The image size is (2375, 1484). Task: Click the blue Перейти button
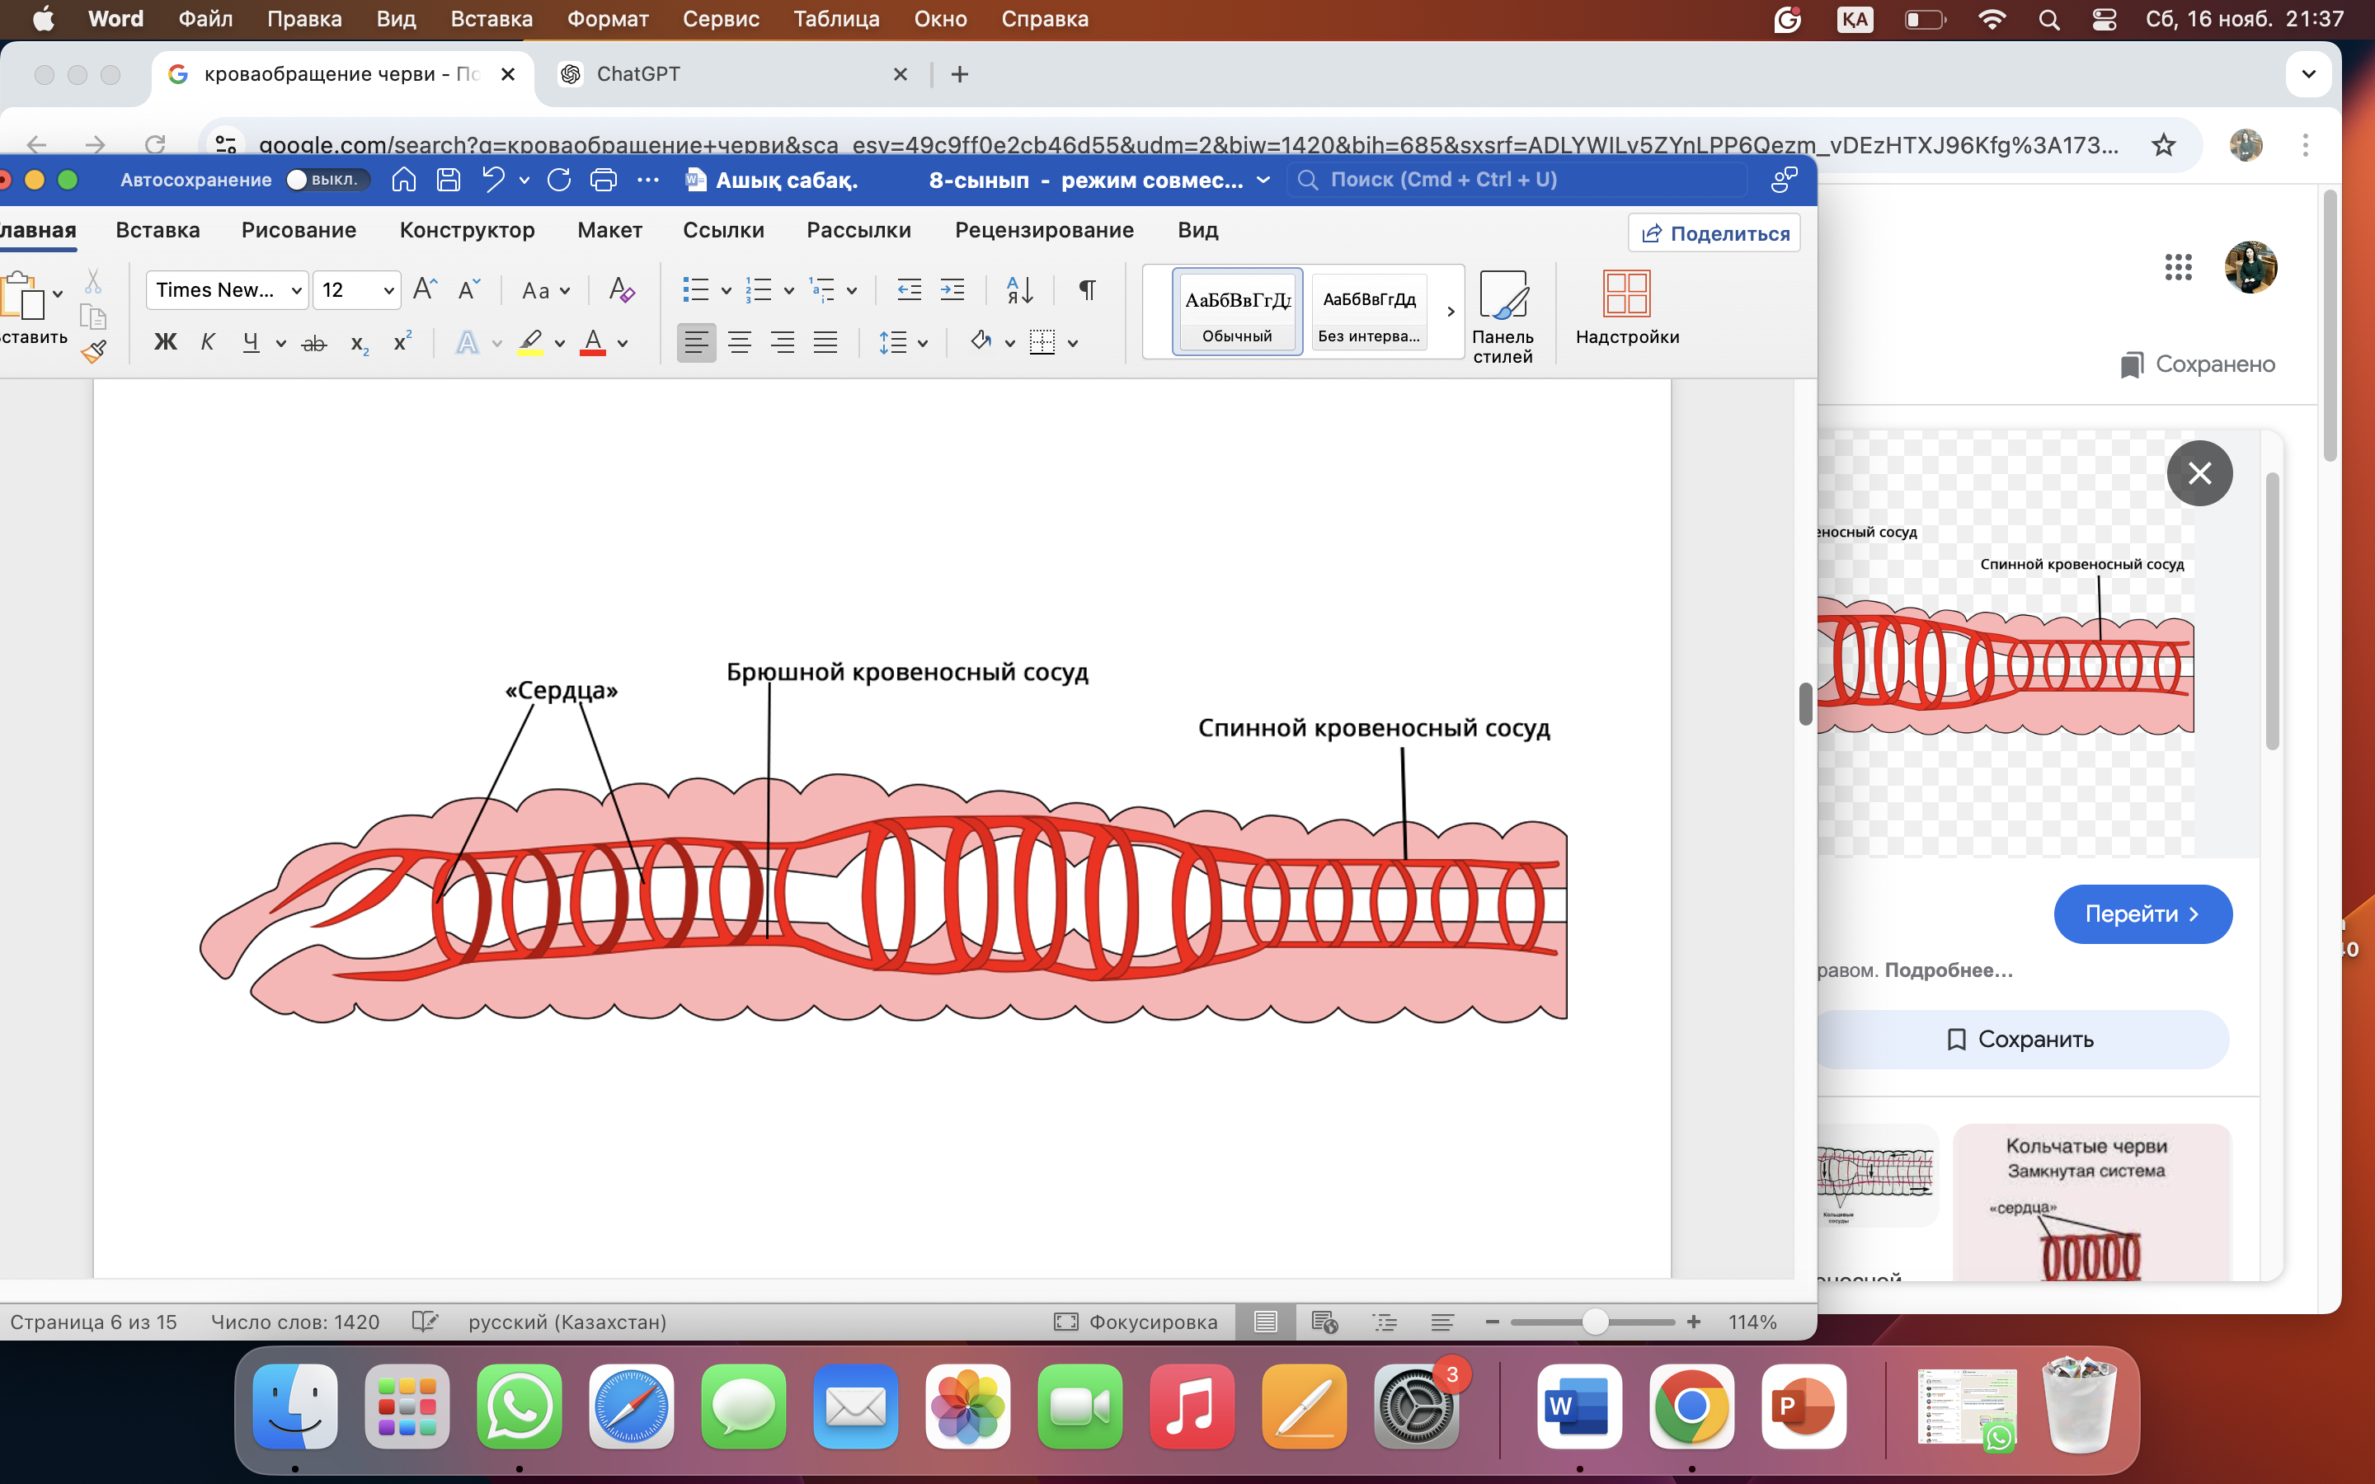point(2142,913)
